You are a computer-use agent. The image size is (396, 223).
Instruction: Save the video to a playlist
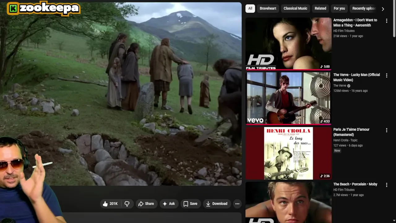click(190, 203)
